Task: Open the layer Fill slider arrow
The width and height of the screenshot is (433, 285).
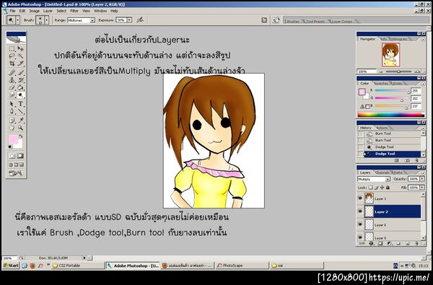Action: [422, 188]
